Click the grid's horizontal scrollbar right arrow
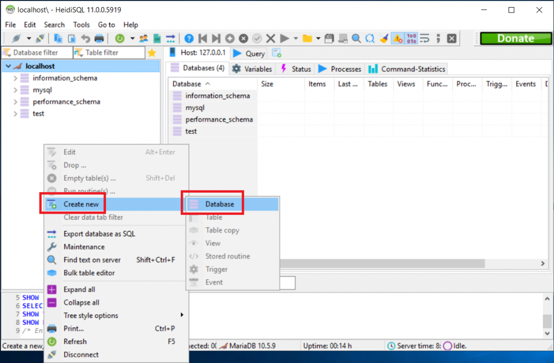Viewport: 554px width, 363px height. tap(543, 263)
